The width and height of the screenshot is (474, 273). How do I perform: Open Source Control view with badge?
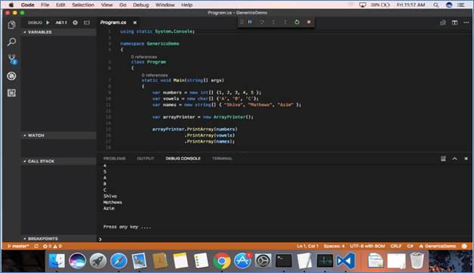[12, 59]
